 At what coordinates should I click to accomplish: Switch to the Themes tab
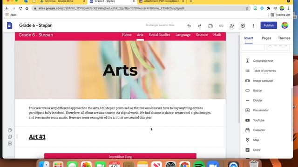tap(284, 38)
